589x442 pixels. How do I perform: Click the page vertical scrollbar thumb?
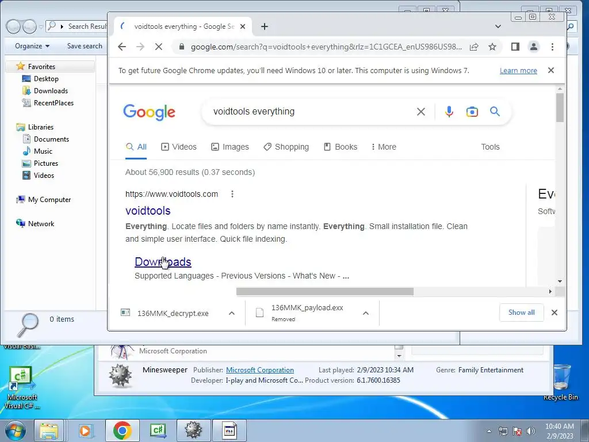(x=560, y=108)
